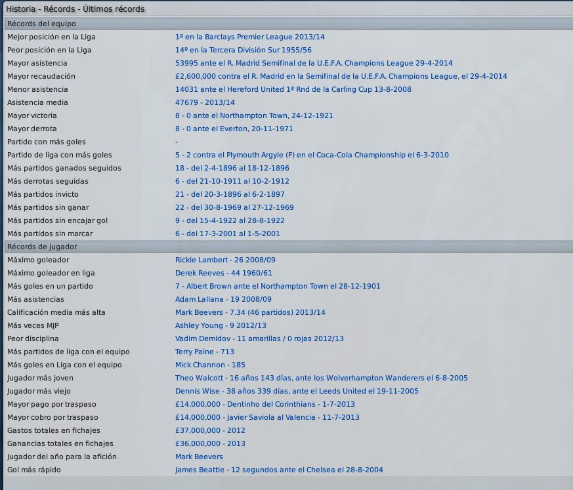Open James Beattie fastest goal record
The width and height of the screenshot is (573, 490).
279,470
